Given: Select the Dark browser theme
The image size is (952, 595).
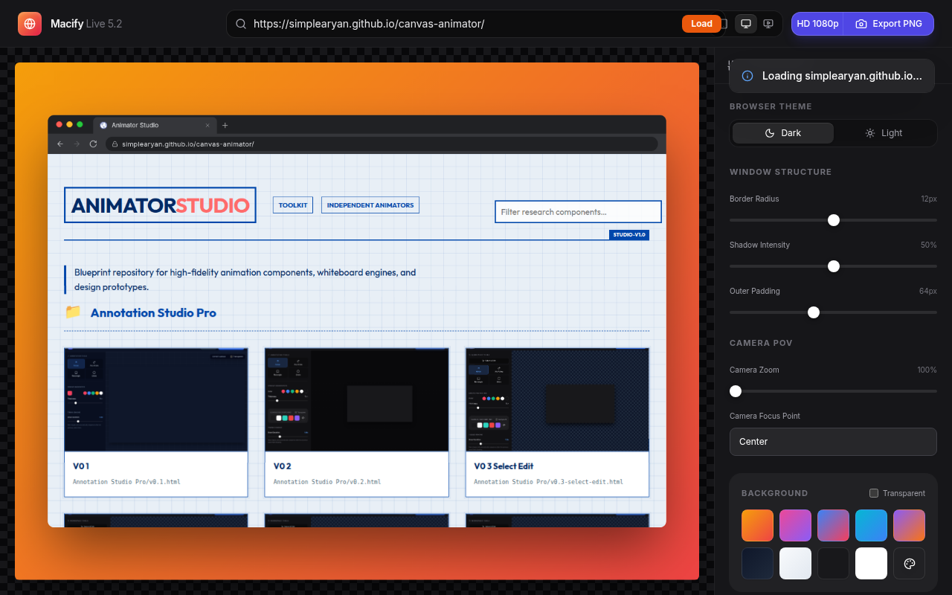Looking at the screenshot, I should point(782,132).
